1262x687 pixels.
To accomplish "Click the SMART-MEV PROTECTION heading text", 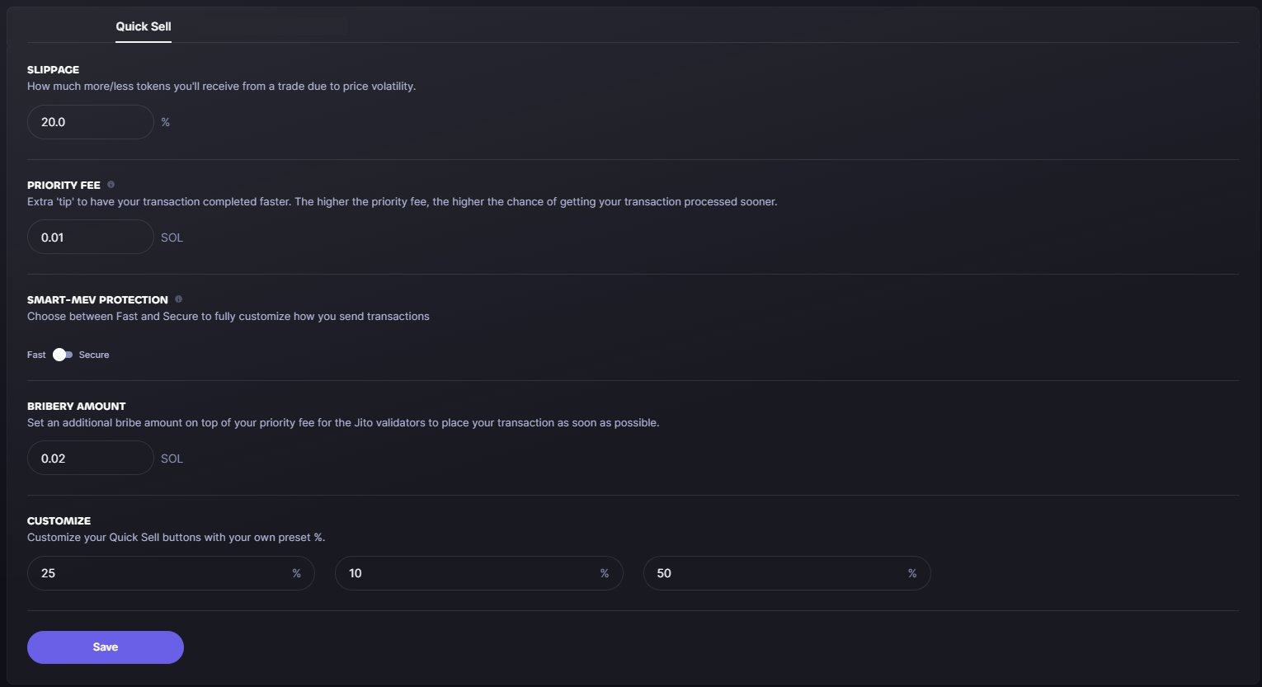I will (97, 299).
